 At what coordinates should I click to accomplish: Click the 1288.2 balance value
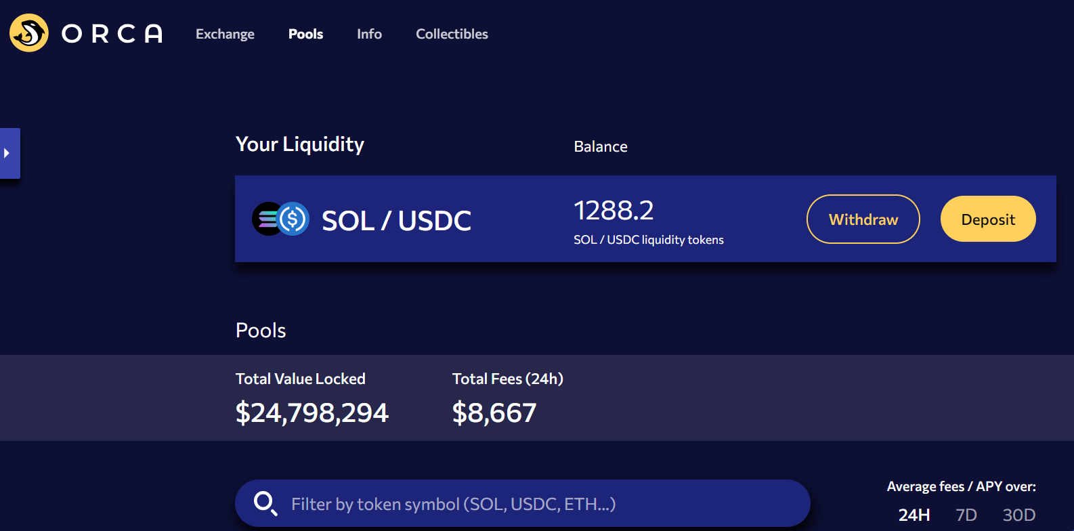click(x=614, y=211)
